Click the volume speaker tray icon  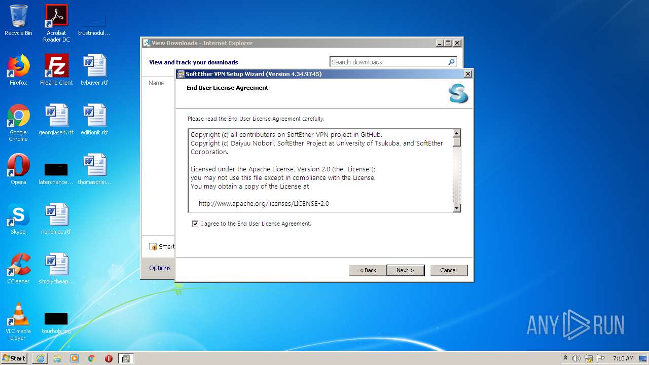pyautogui.click(x=576, y=358)
